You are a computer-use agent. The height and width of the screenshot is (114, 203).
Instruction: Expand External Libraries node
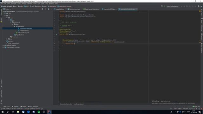[3, 45]
